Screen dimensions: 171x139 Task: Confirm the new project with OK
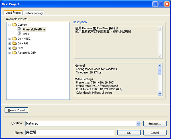(x=129, y=133)
